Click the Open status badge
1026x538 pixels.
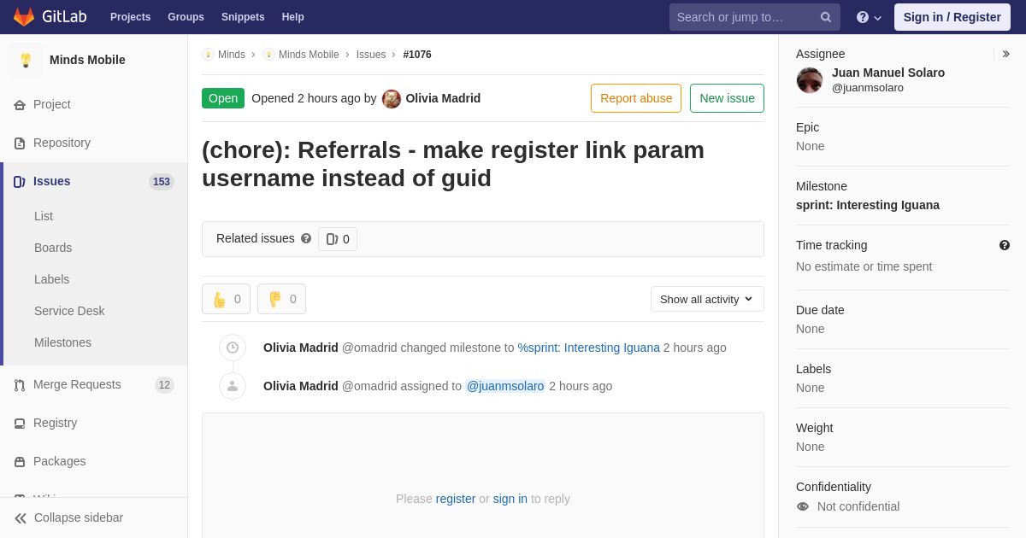point(223,98)
